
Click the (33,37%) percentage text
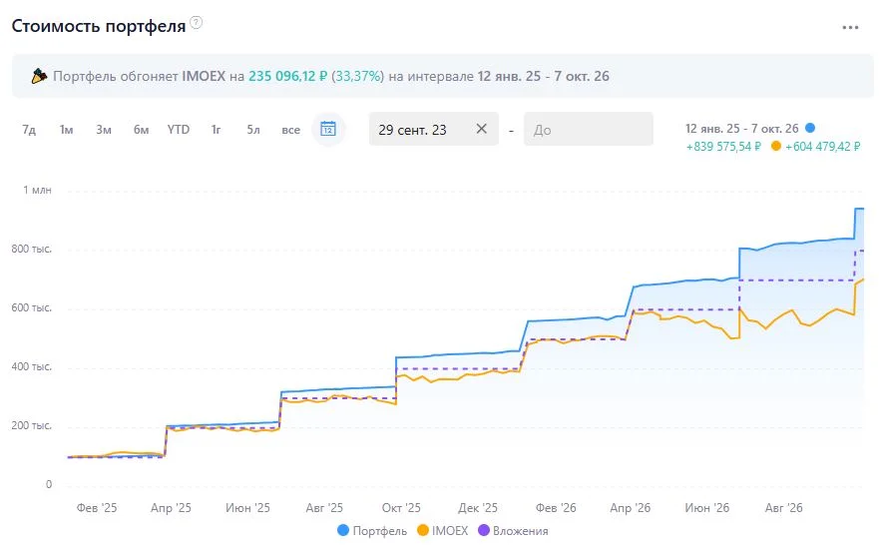point(357,76)
